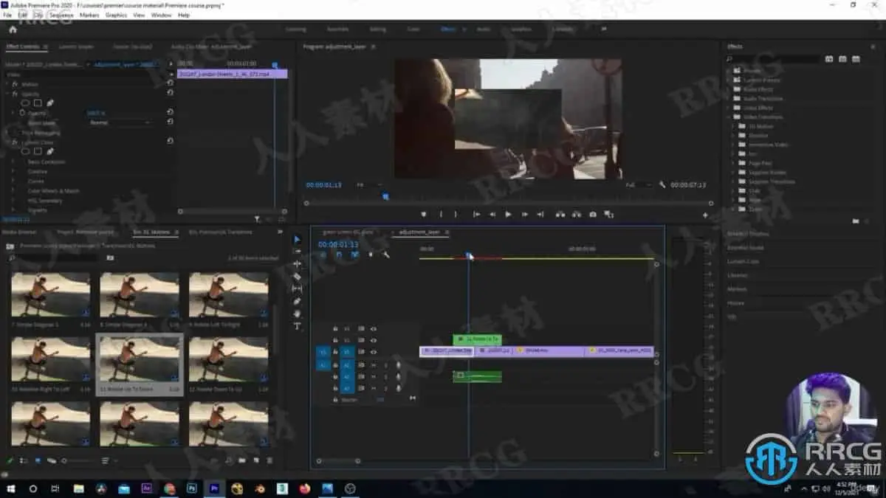Step back one frame in program monitor
This screenshot has height=498, width=886.
(x=492, y=215)
